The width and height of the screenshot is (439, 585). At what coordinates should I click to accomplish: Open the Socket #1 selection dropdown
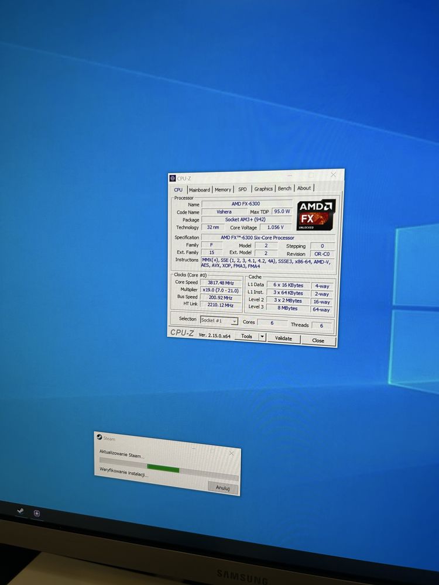(x=219, y=321)
